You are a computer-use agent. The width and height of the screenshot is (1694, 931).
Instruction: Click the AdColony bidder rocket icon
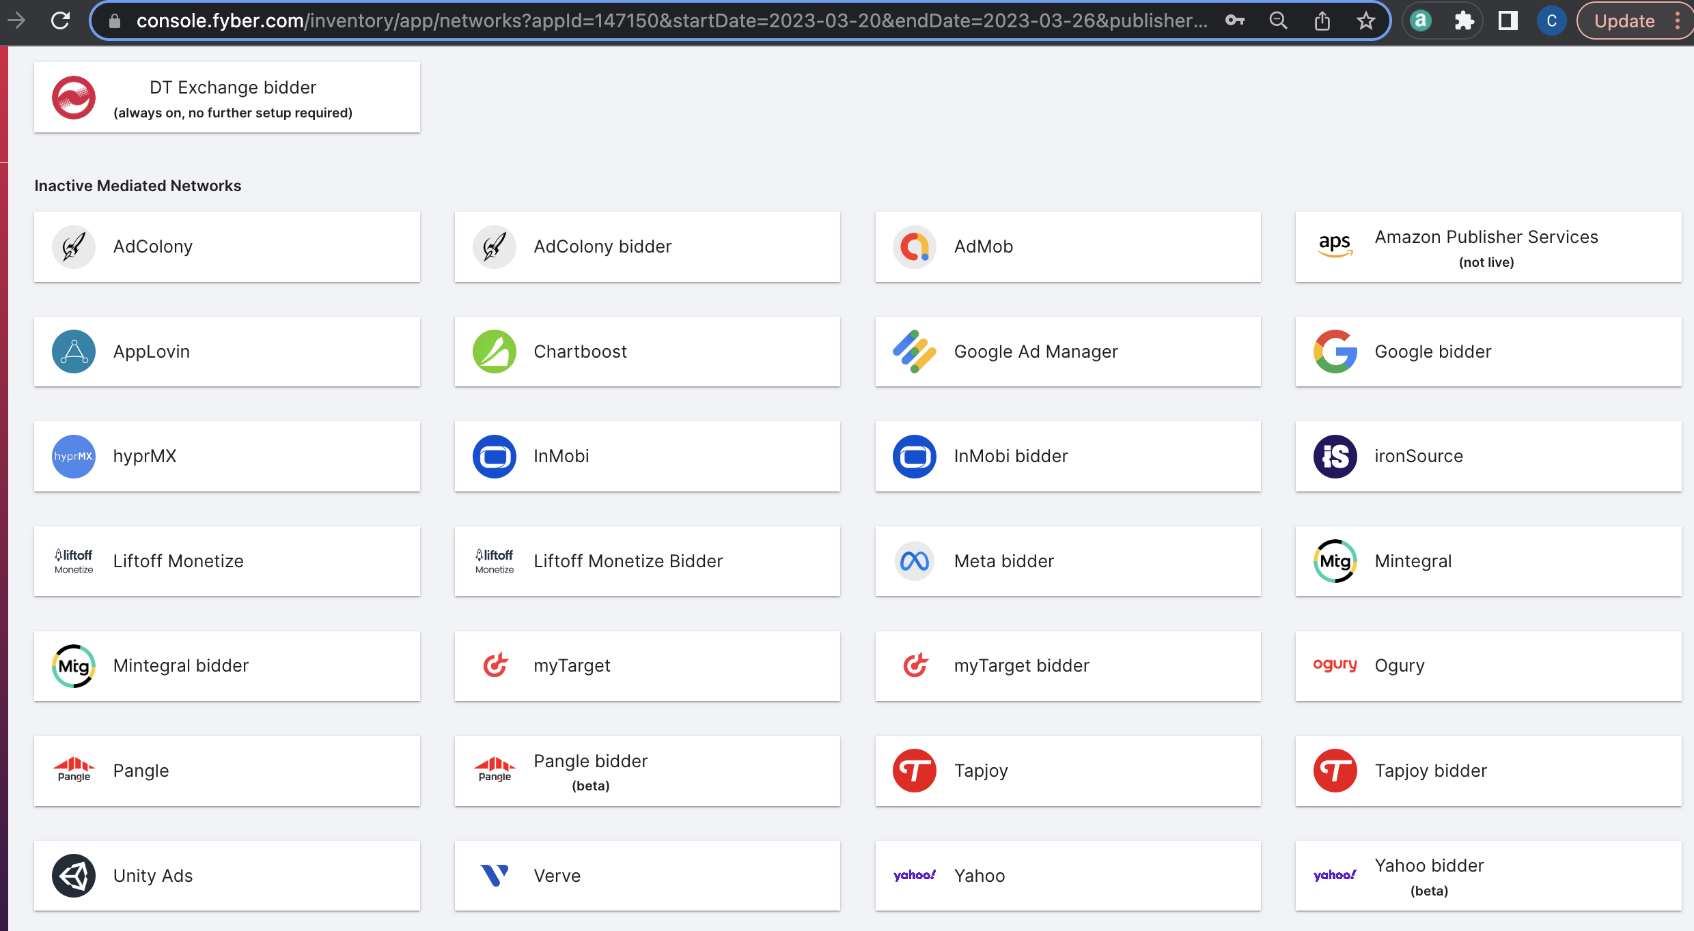[494, 246]
